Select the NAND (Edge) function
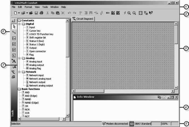189x127 pixels. [32, 103]
